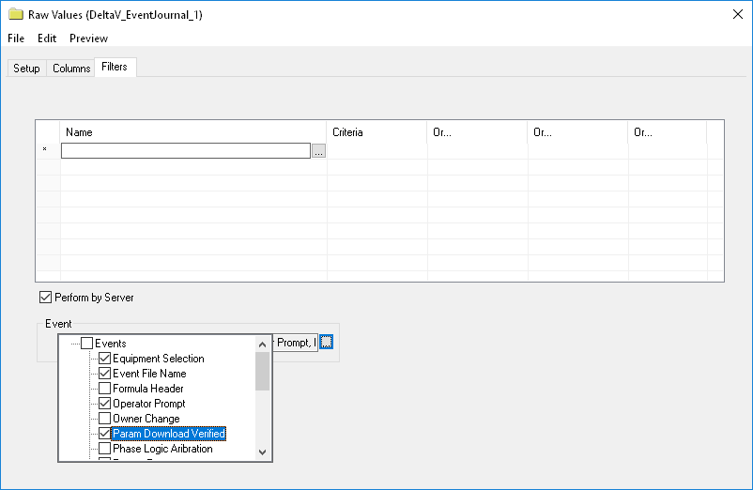Screen dimensions: 753x490
Task: Select the Owner Change tree label
Action: click(x=146, y=419)
